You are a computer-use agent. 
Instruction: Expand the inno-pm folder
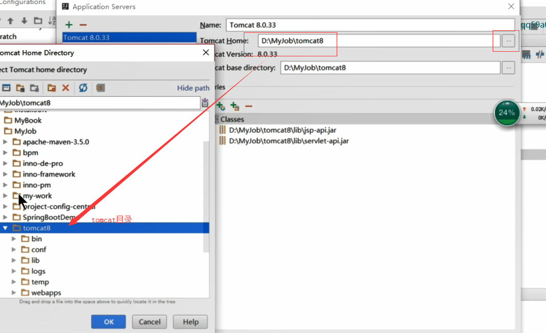point(5,185)
